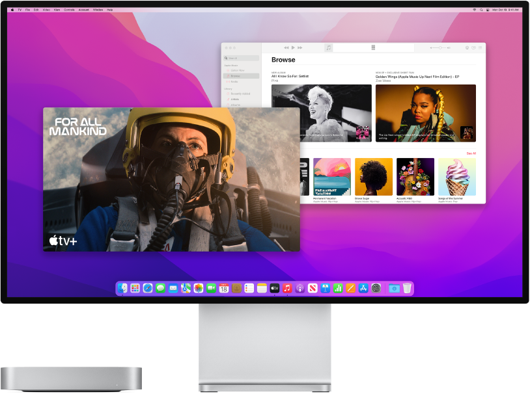Launch the Apple TV app from the Dock
This screenshot has width=530, height=394.
pos(275,289)
